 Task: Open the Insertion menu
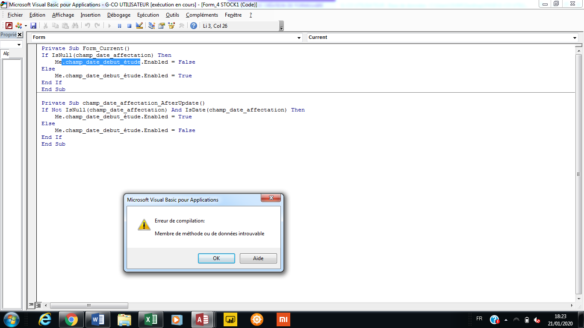pyautogui.click(x=91, y=15)
